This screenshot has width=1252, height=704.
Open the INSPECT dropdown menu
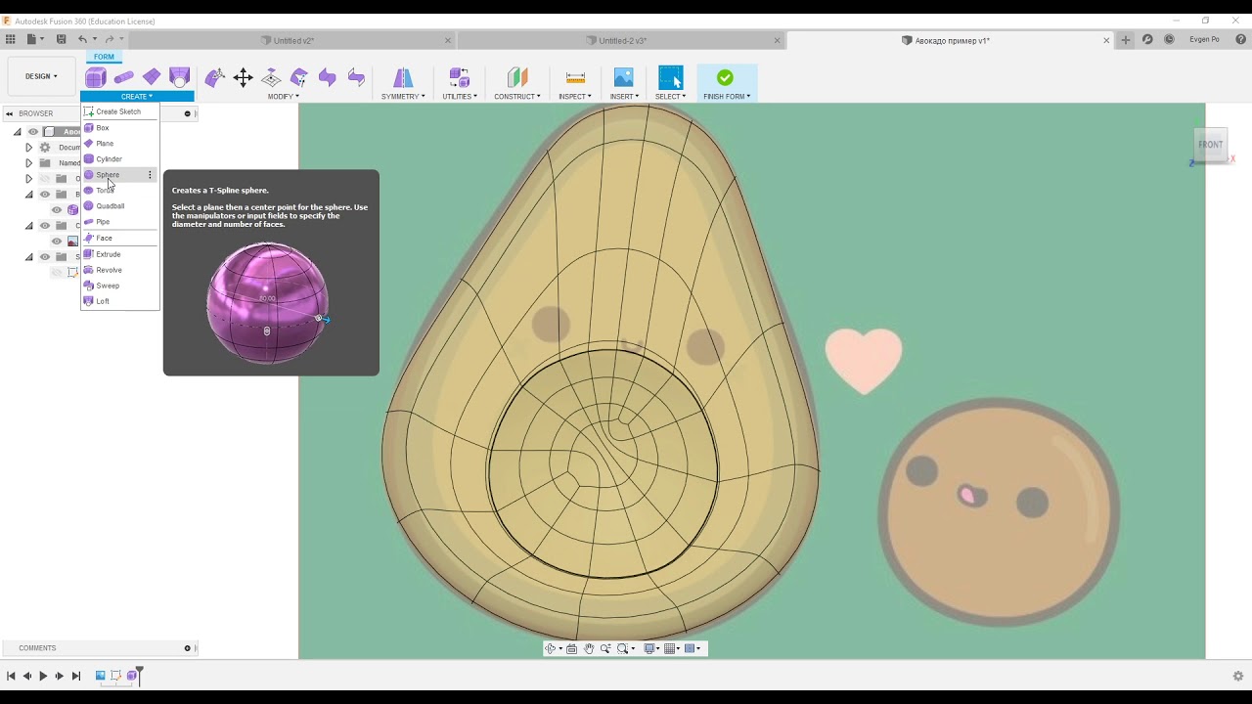[575, 97]
